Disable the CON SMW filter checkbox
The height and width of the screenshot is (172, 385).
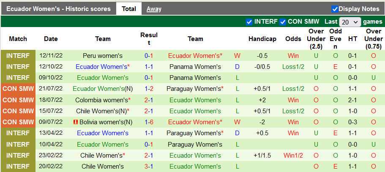283,22
